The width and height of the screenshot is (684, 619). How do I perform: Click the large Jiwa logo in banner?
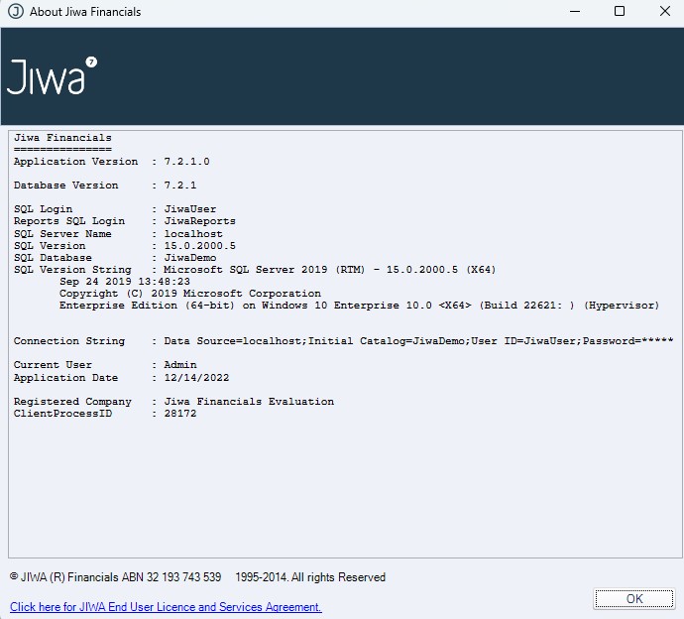[52, 76]
